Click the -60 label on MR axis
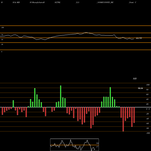 coord(147,124)
